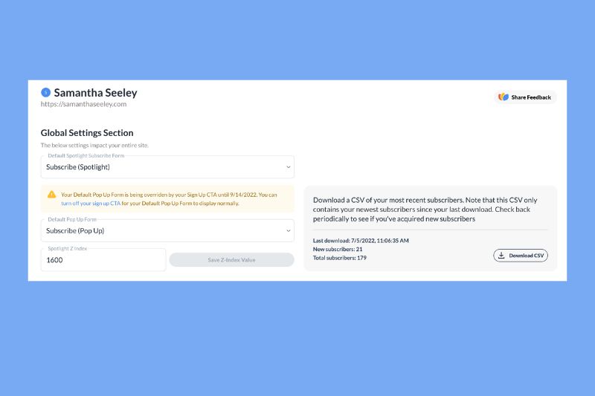Click the Global Settings Section heading
This screenshot has width=595, height=396.
pos(87,133)
